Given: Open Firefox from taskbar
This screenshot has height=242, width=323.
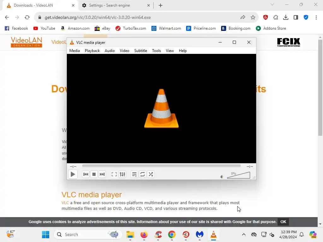Looking at the screenshot, I should tap(144, 234).
